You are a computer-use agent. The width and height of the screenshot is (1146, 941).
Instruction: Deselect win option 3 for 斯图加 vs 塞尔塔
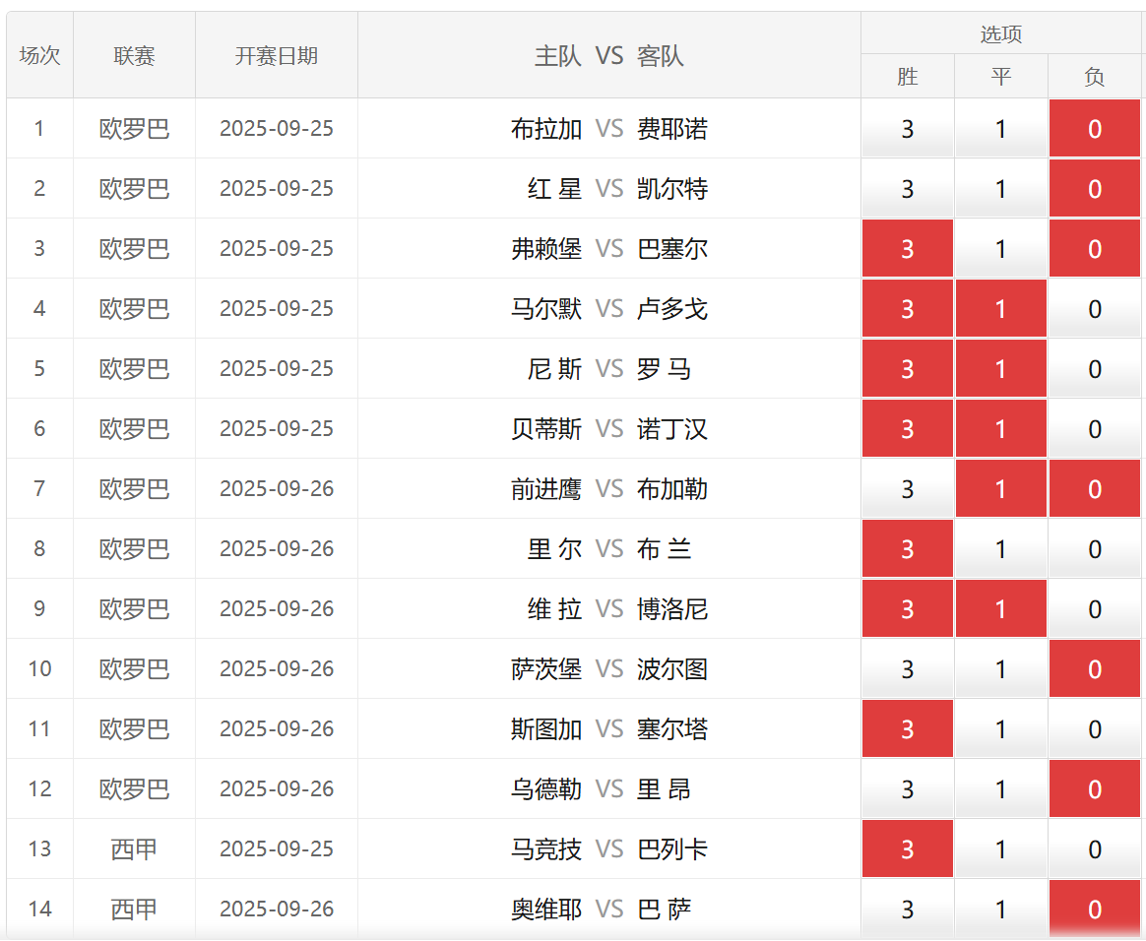tap(907, 729)
